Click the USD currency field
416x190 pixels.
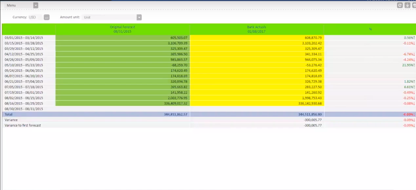pyautogui.click(x=35, y=17)
